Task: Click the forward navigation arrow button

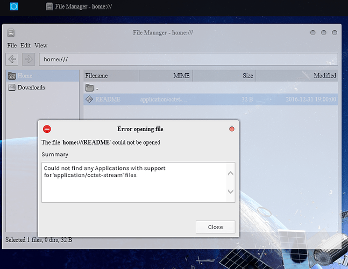Action: [29, 59]
